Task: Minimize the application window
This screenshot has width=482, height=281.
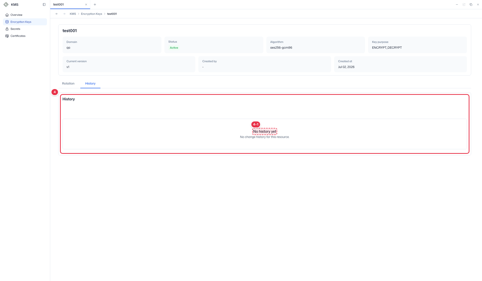Action: pyautogui.click(x=457, y=5)
